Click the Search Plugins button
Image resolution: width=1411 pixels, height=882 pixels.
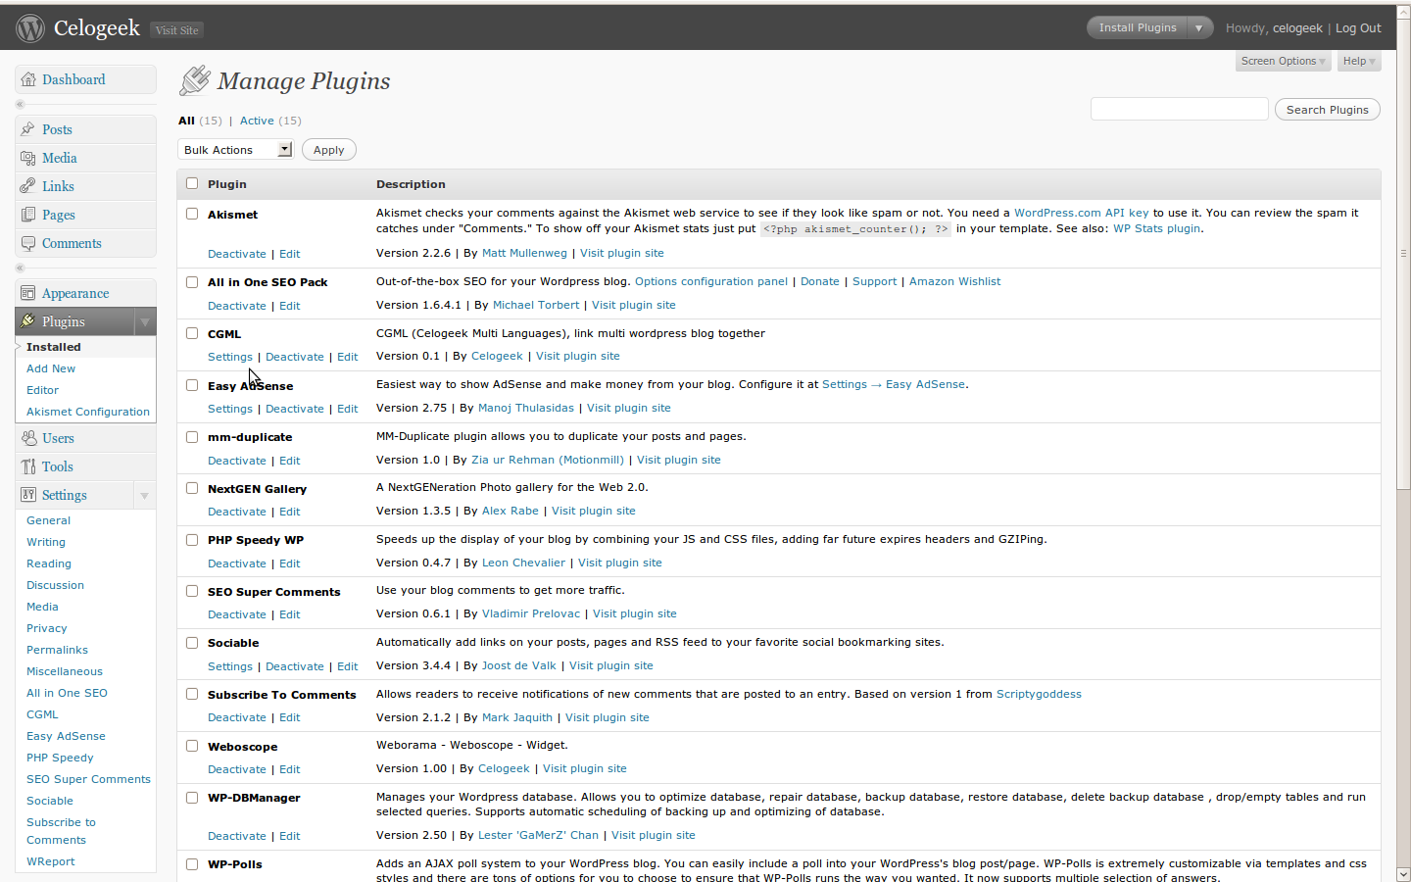tap(1328, 110)
